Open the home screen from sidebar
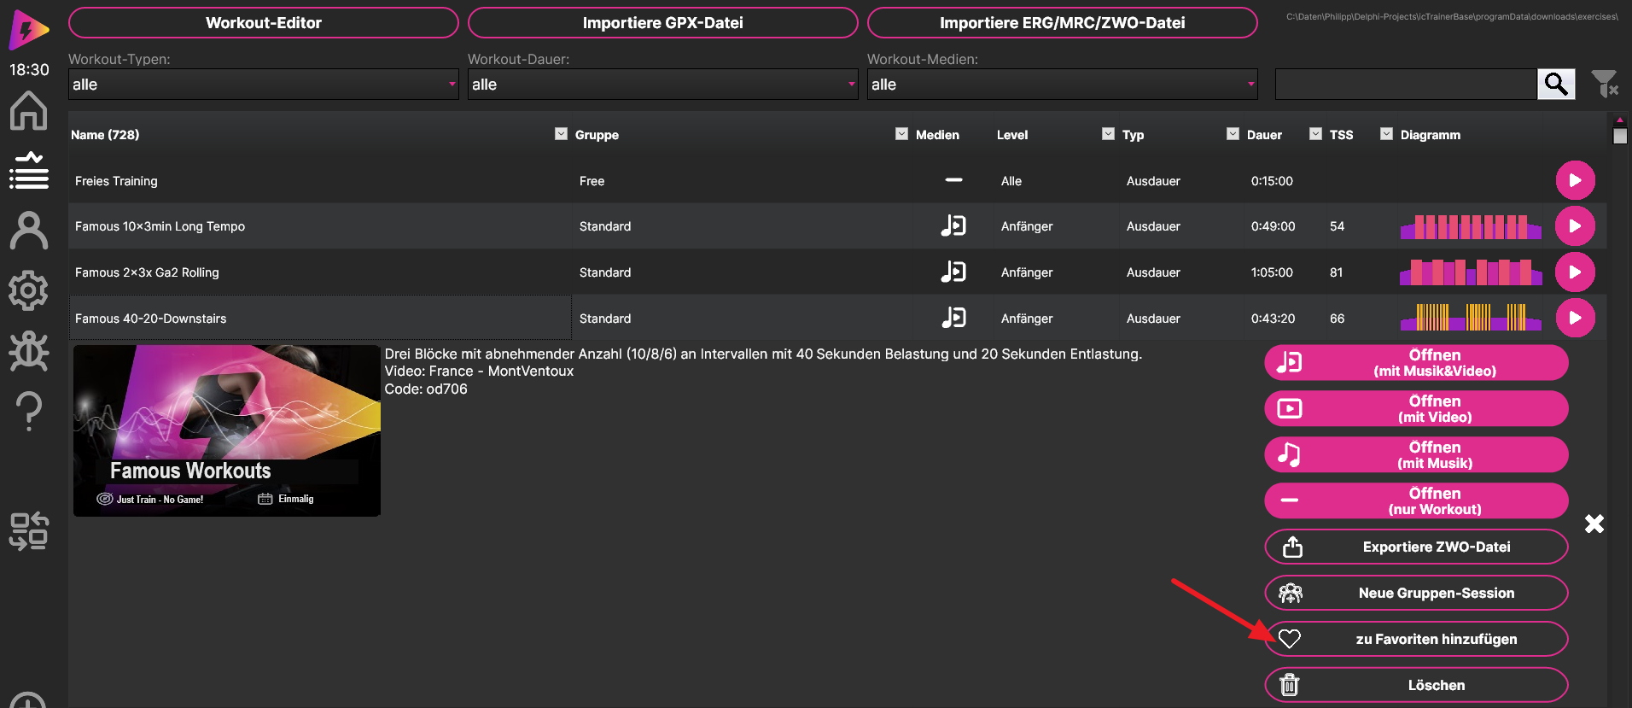 pos(28,111)
